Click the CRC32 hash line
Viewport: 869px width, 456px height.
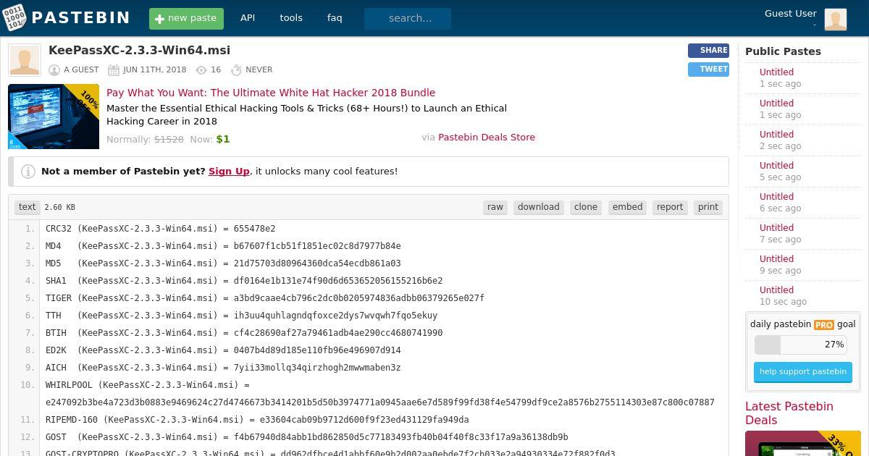point(161,229)
